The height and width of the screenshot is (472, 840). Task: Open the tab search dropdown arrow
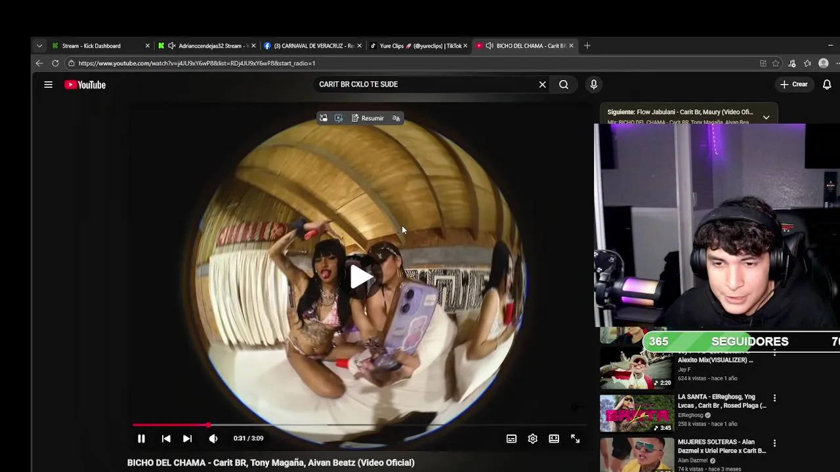click(39, 46)
